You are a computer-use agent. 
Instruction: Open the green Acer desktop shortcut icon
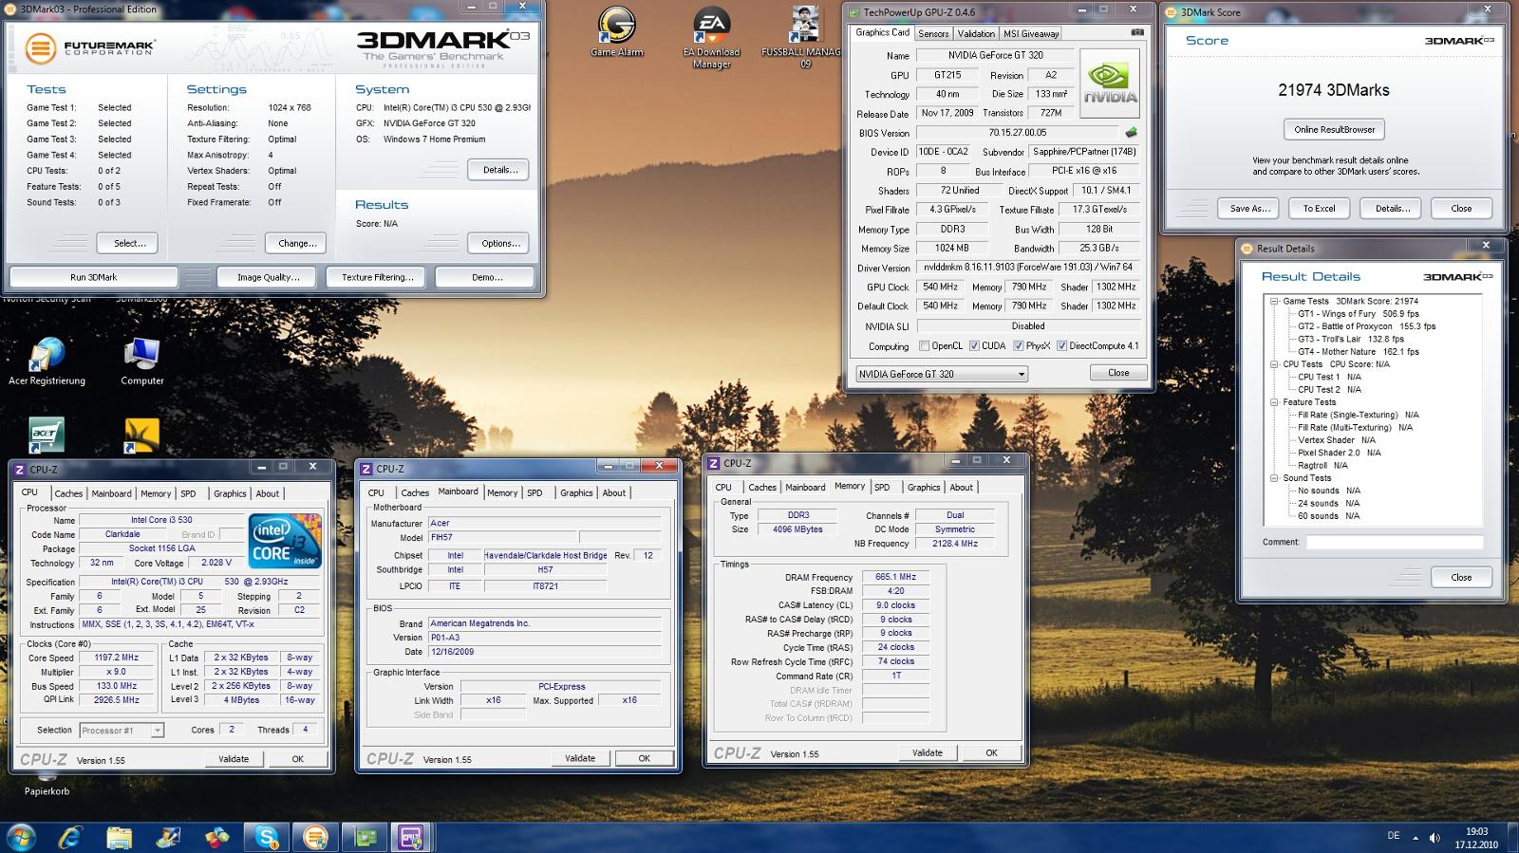47,436
